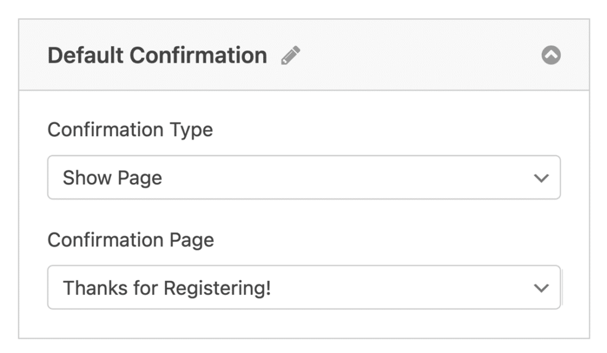Click the pencil icon to rename Default Confirmation

click(290, 55)
